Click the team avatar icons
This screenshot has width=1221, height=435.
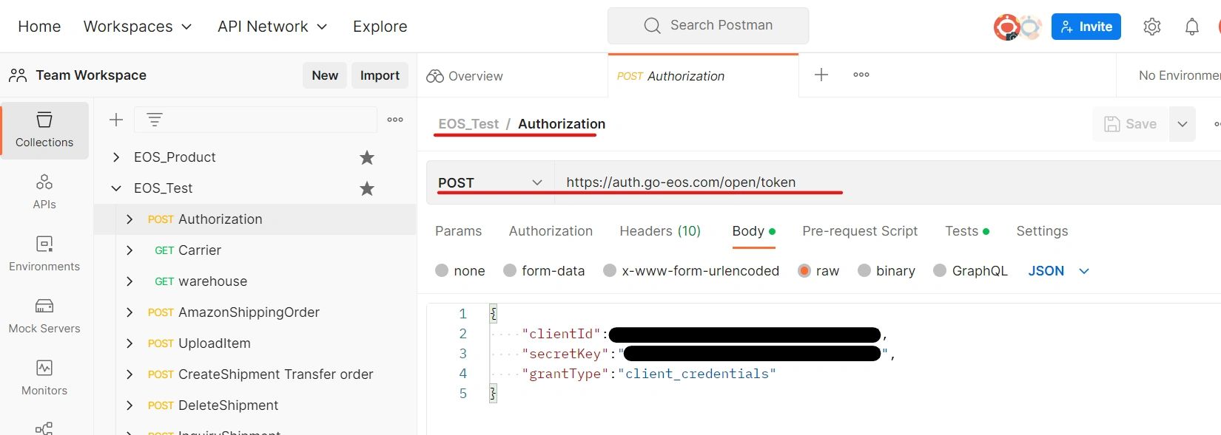tap(1017, 27)
